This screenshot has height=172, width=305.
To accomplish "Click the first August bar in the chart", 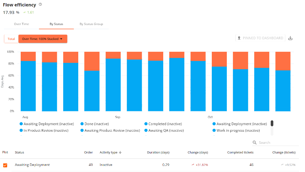I will coord(28,81).
